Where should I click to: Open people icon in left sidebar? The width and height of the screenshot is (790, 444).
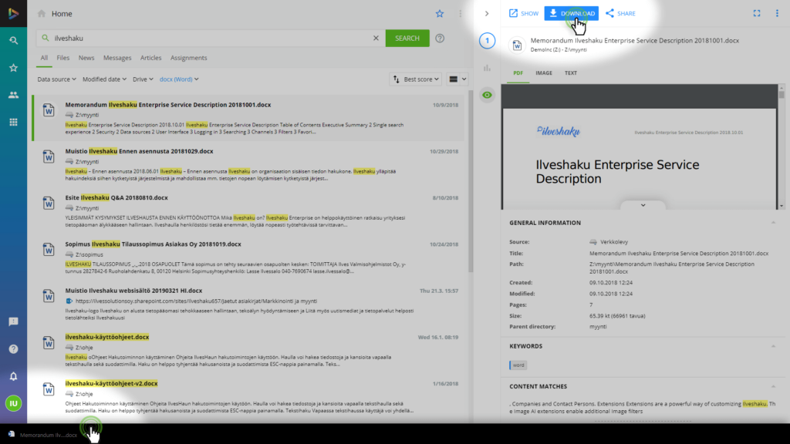click(x=14, y=95)
